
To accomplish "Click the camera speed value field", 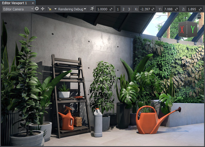I will point(102,9).
